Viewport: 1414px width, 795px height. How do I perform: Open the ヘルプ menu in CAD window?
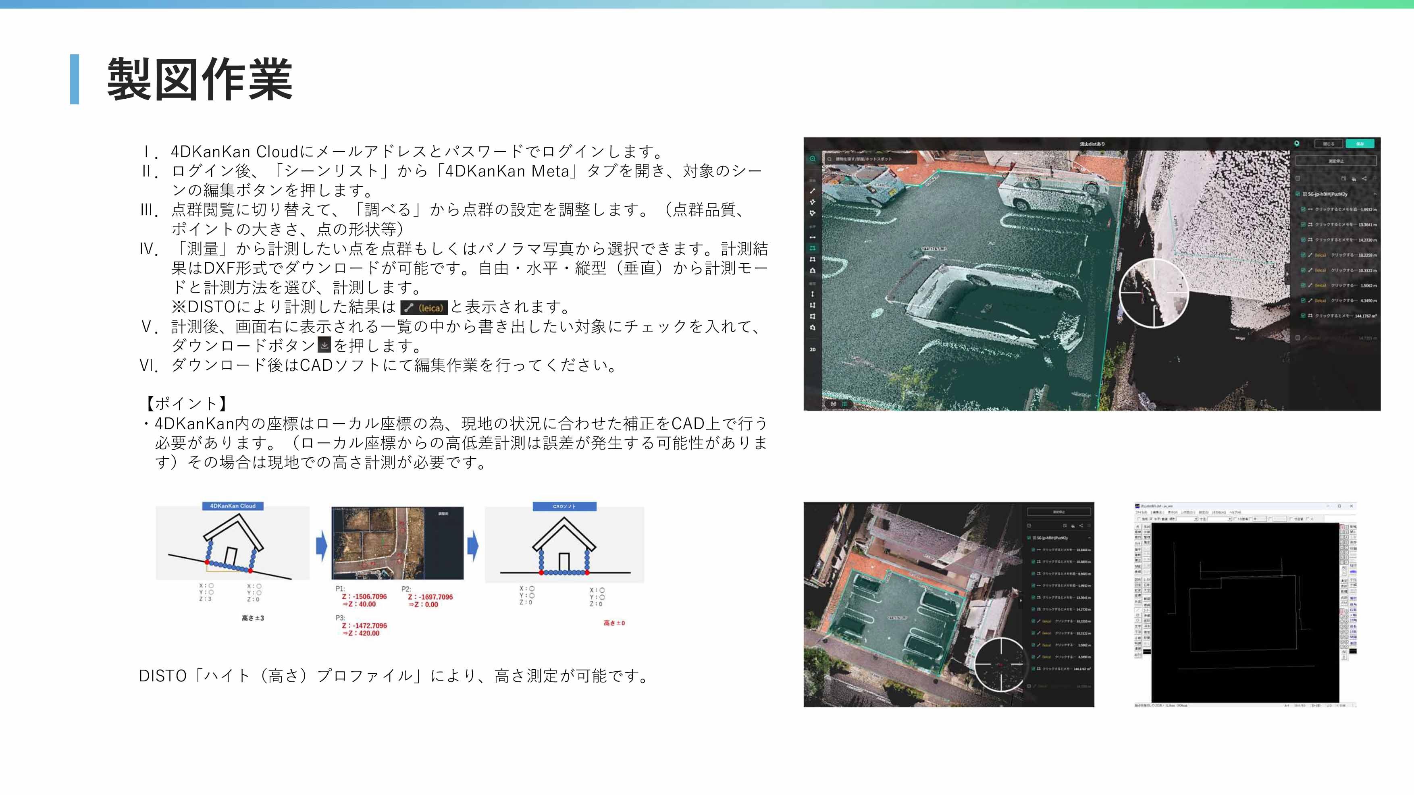click(1235, 513)
